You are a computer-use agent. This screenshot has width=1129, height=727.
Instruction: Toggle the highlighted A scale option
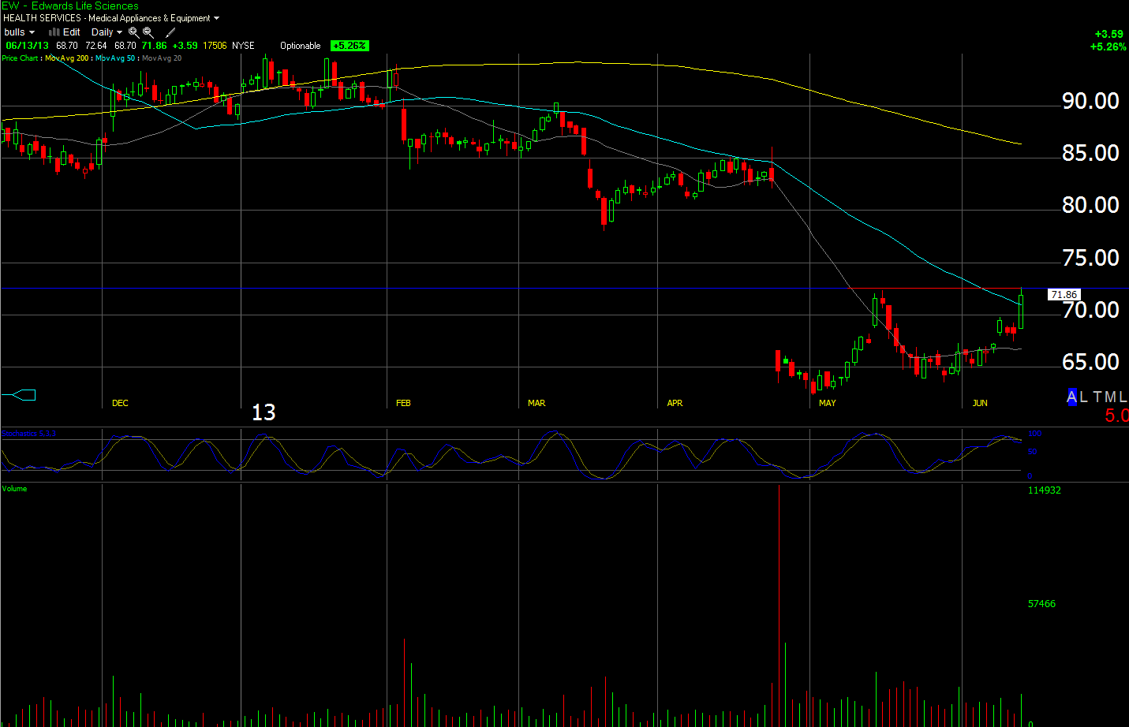coord(1071,397)
